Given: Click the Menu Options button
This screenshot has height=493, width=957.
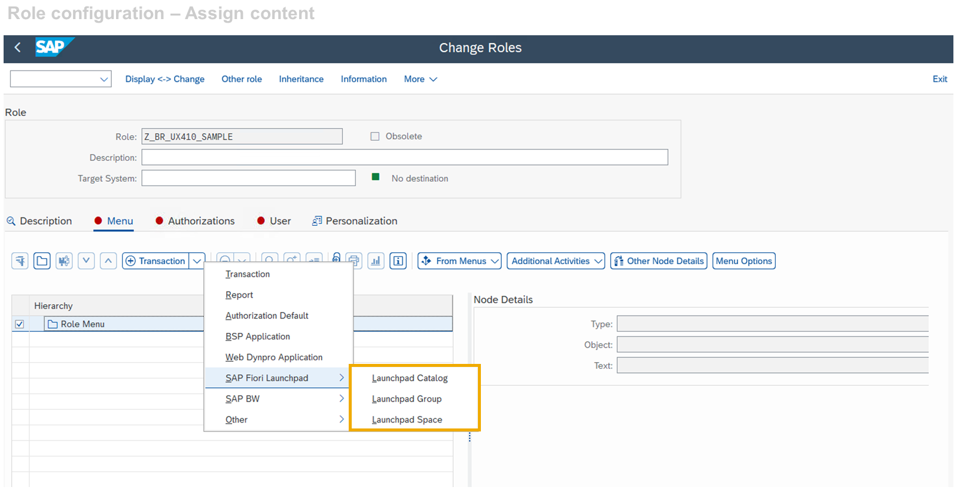Looking at the screenshot, I should [744, 261].
